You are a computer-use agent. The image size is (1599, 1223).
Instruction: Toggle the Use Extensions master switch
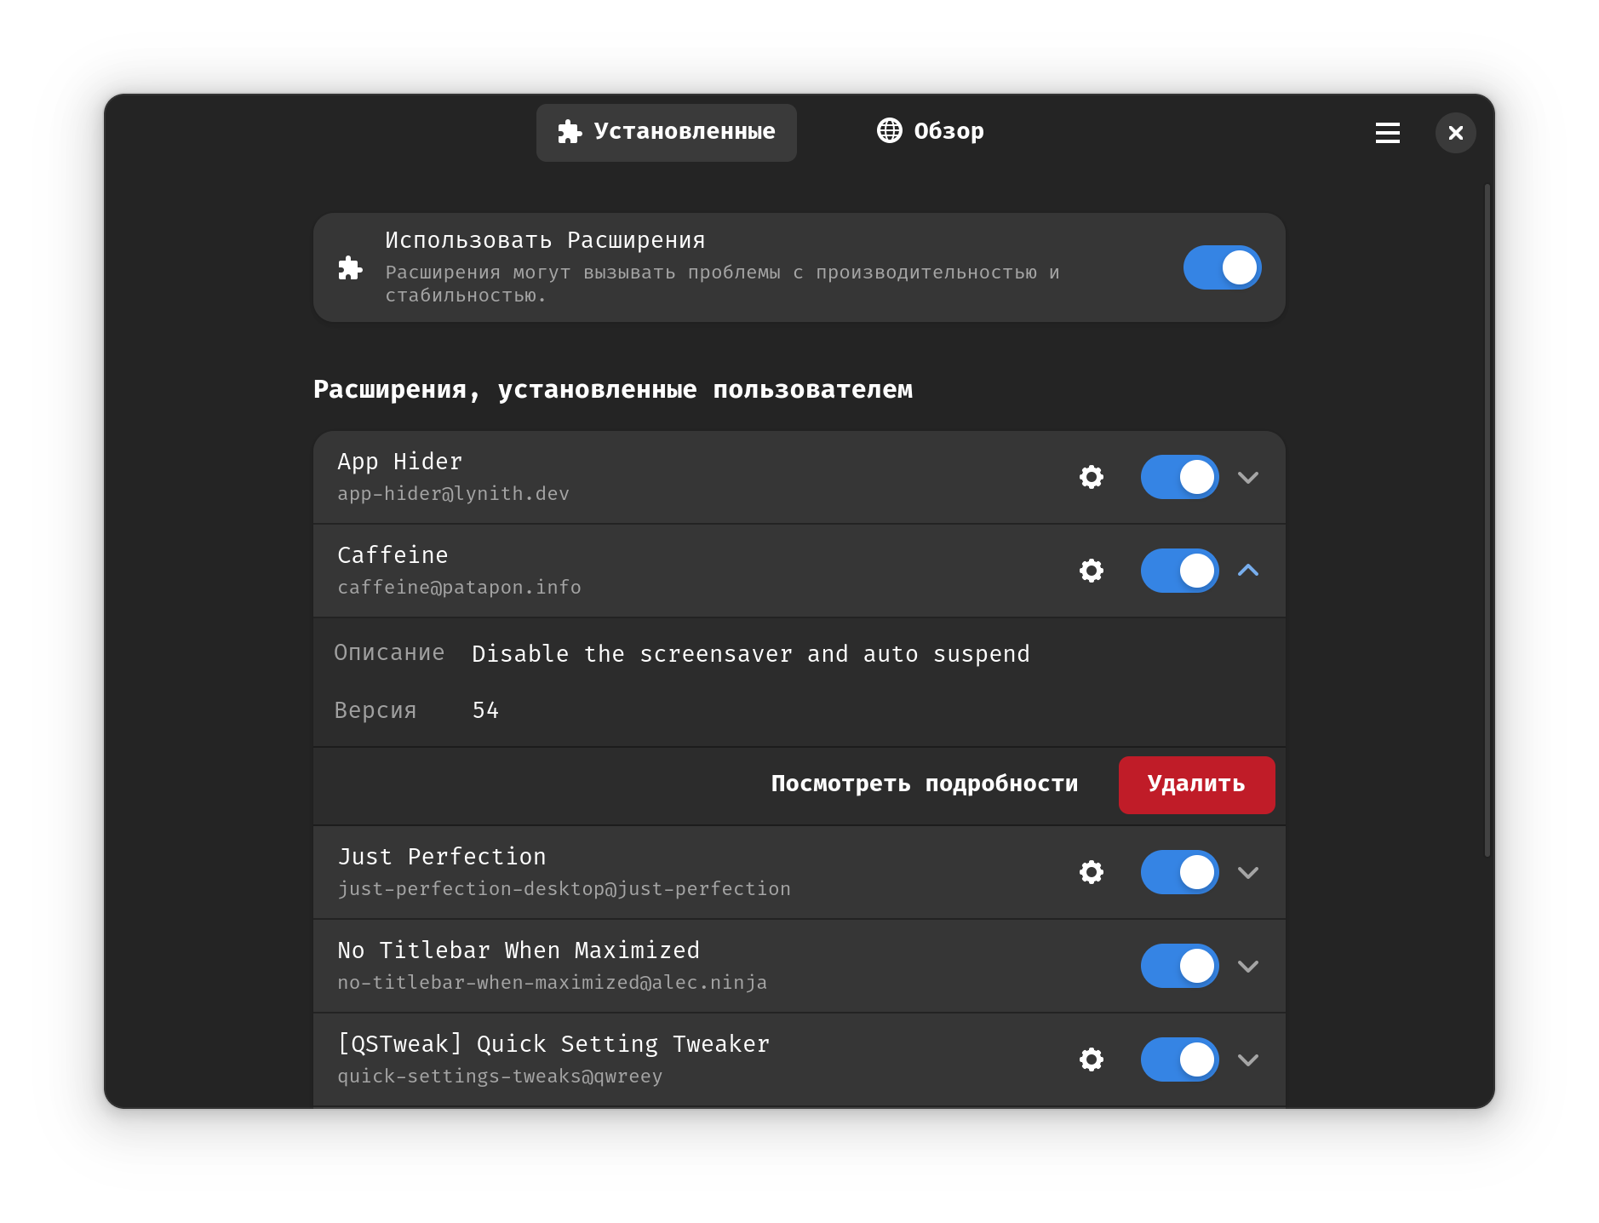point(1222,267)
